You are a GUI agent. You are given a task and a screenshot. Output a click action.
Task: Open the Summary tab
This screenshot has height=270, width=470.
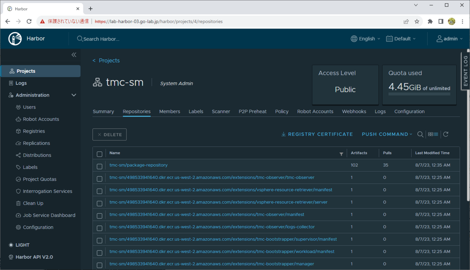(103, 112)
